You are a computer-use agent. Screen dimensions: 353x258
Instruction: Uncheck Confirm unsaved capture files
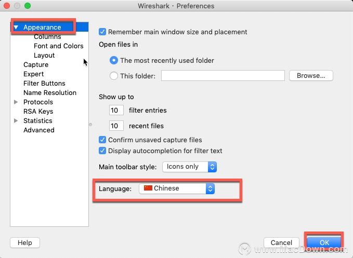coord(102,140)
